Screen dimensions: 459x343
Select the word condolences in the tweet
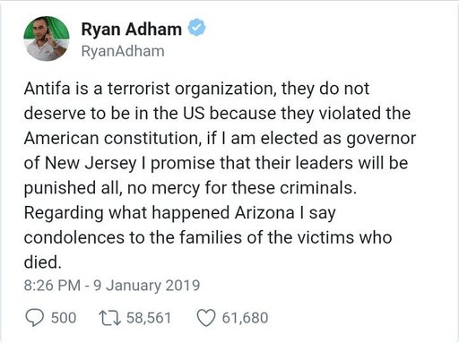pos(74,237)
